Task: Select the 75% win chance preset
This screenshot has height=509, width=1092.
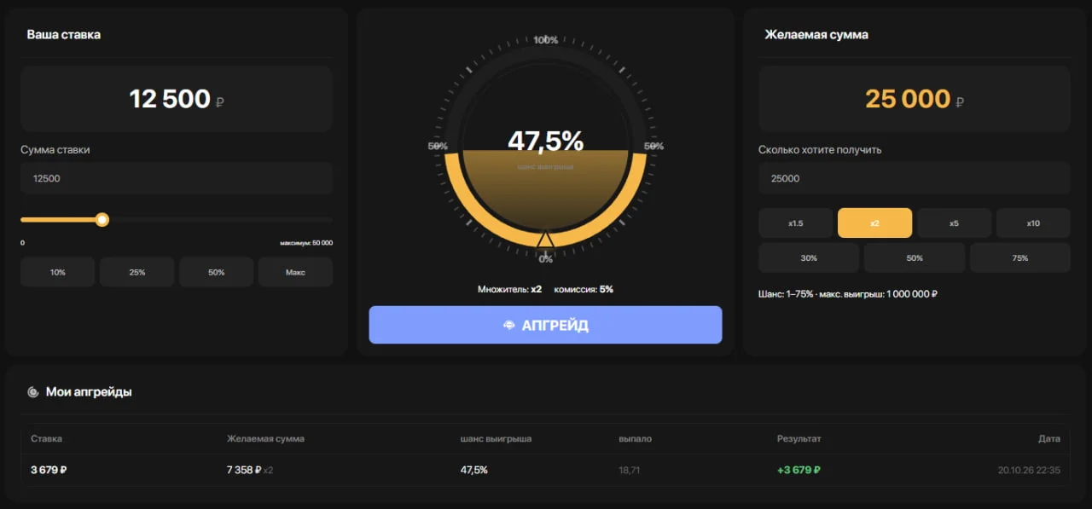Action: pos(1020,257)
